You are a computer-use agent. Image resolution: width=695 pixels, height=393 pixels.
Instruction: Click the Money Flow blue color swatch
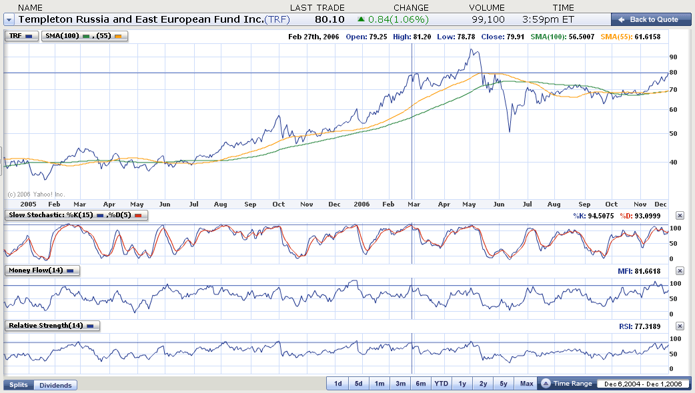point(70,271)
